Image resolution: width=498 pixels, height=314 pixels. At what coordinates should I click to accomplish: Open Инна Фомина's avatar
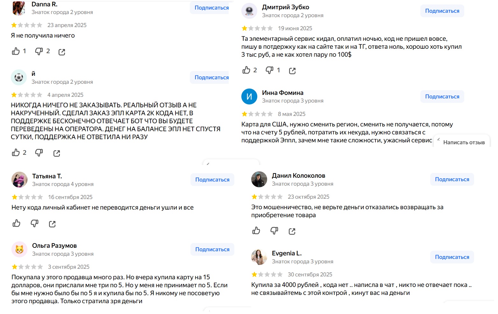(249, 96)
